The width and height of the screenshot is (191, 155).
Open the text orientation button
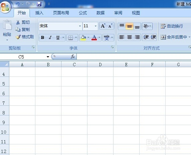(147, 26)
